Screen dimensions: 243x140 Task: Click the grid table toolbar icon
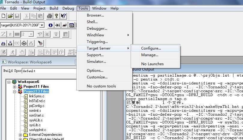pyautogui.click(x=65, y=34)
